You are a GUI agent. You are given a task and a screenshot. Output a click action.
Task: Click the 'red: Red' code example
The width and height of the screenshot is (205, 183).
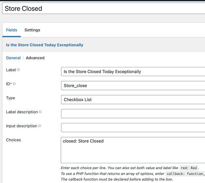pos(189,168)
